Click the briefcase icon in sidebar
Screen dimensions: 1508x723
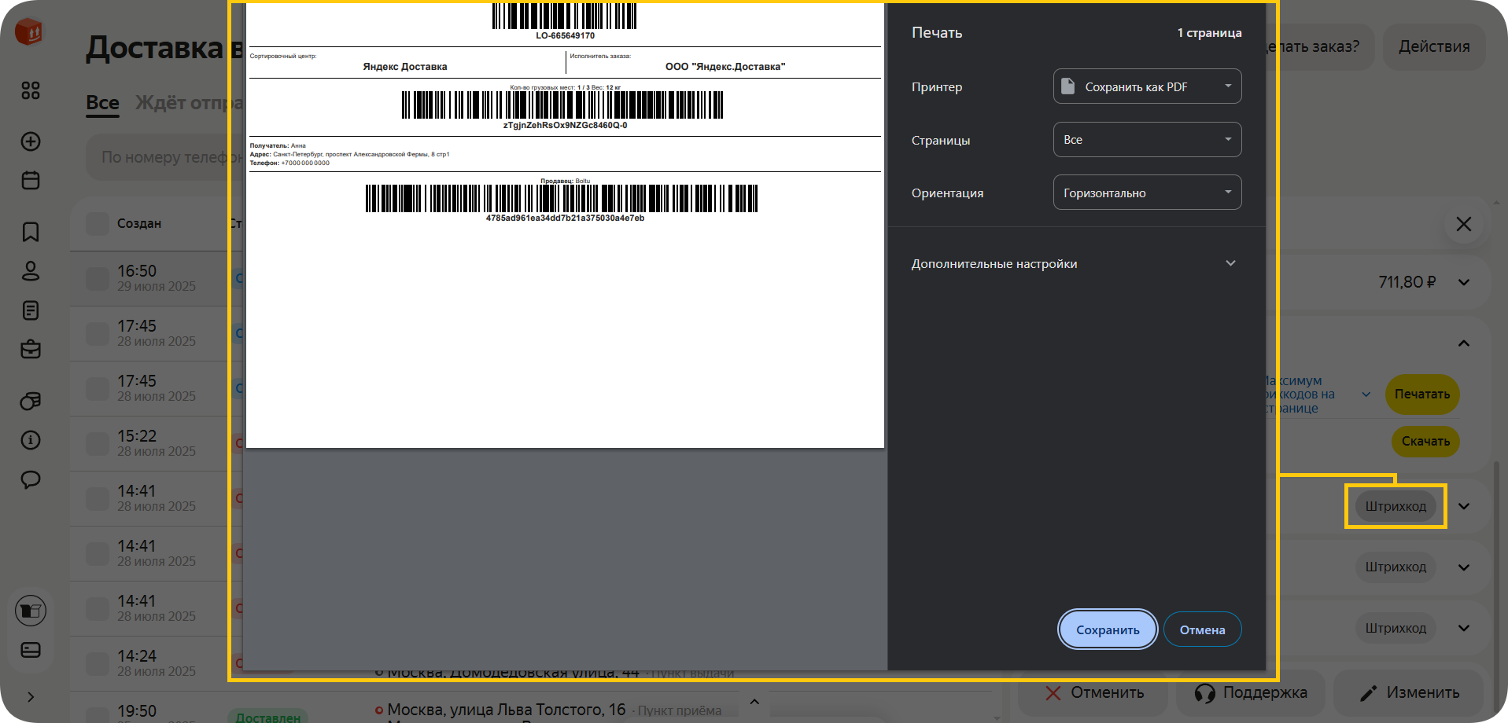(x=31, y=349)
